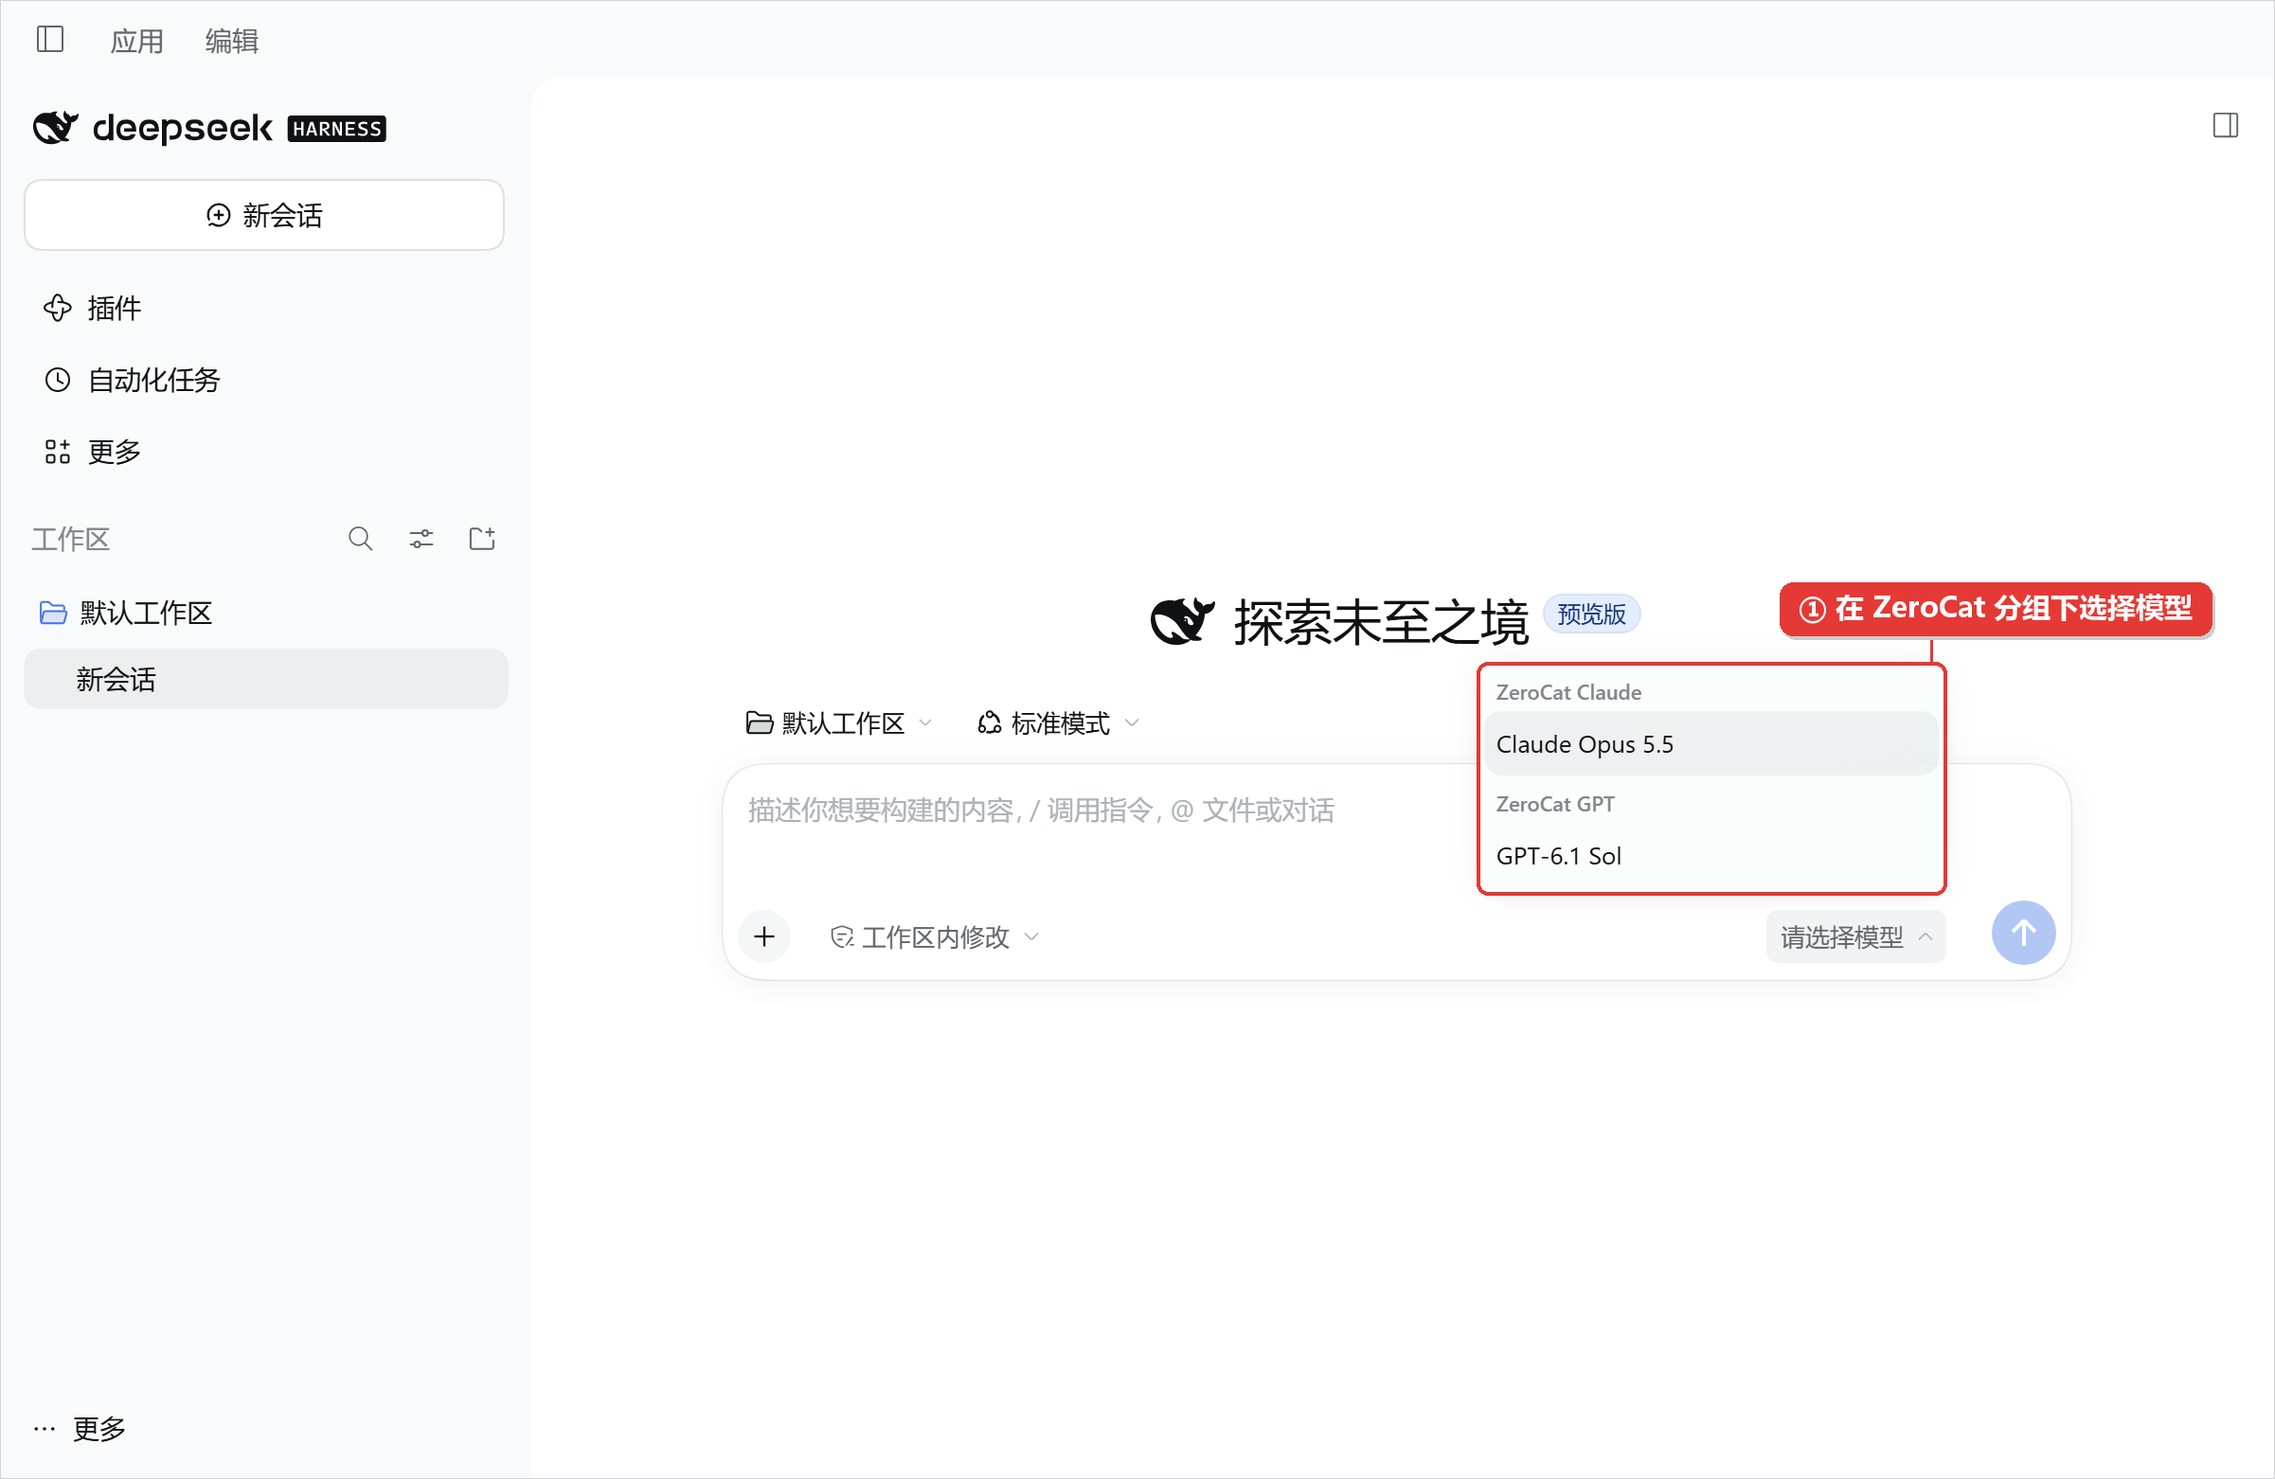Add an attachment with the plus button
2275x1479 pixels.
coord(763,936)
